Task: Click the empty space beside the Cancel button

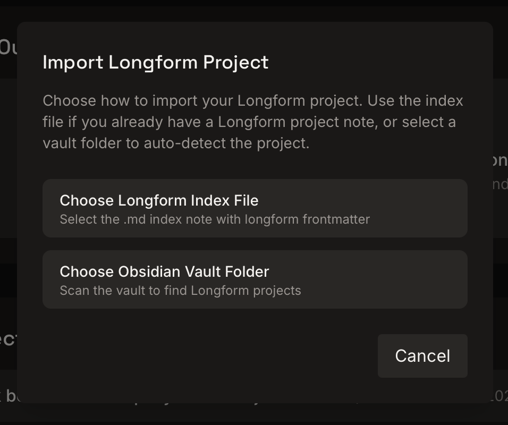Action: 213,355
